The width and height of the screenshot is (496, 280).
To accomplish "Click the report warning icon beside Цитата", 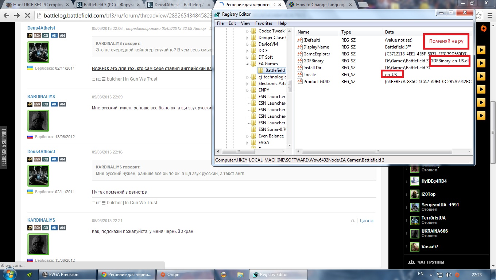I will click(353, 221).
